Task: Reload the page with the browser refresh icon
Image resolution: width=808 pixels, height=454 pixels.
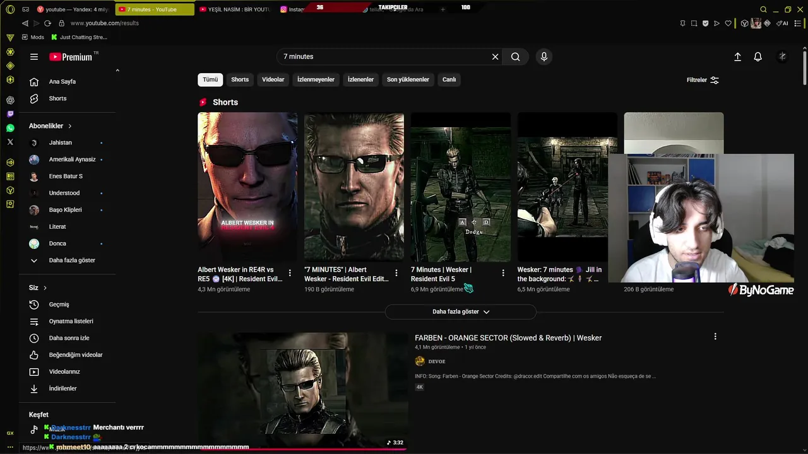Action: (47, 23)
